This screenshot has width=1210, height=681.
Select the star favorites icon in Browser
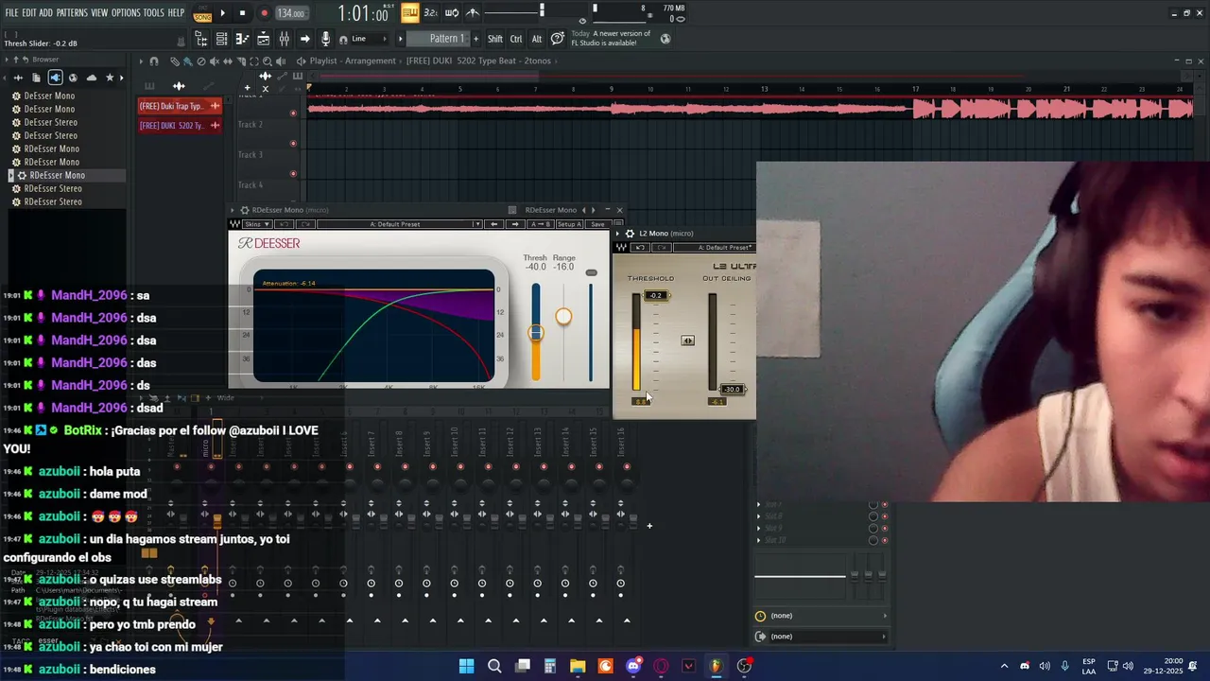(110, 78)
